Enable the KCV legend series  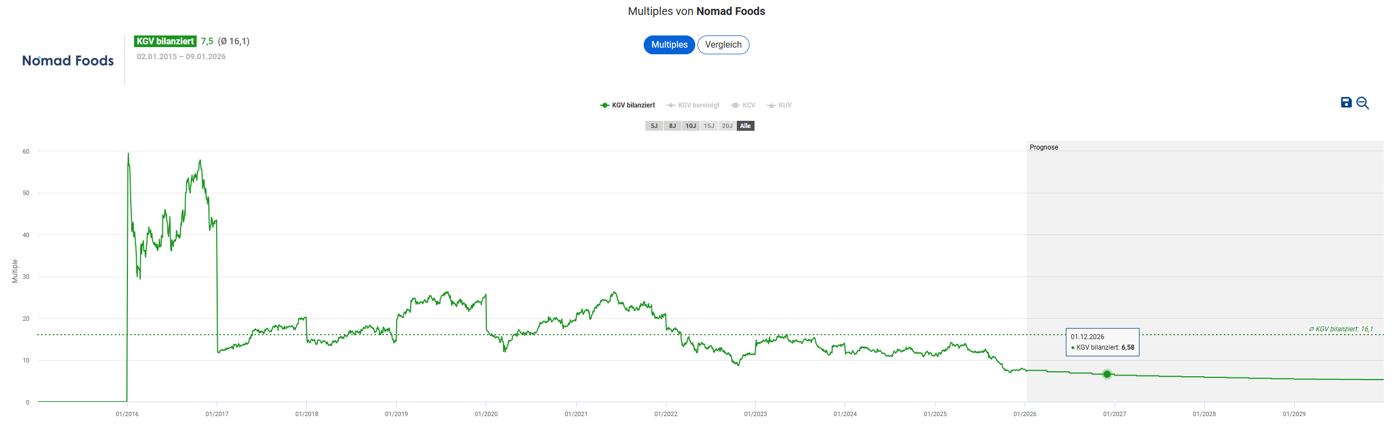pos(743,105)
